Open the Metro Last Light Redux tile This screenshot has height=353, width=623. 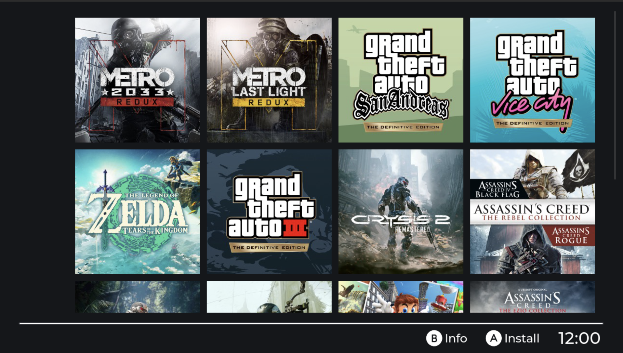pyautogui.click(x=269, y=80)
